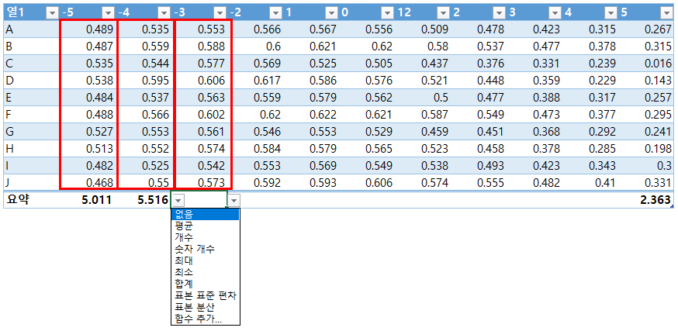Select 최대 from the function list
The width and height of the screenshot is (678, 331).
[206, 260]
